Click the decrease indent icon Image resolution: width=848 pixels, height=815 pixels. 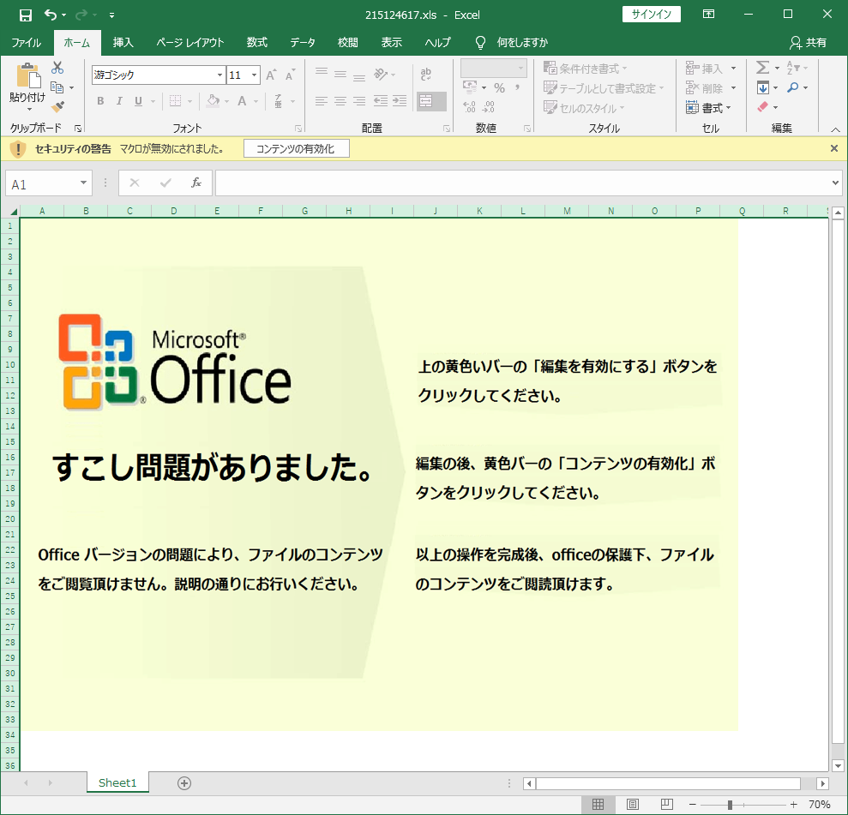pyautogui.click(x=381, y=100)
